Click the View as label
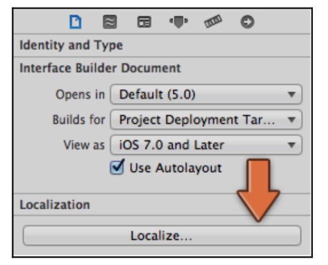The image size is (328, 265). pyautogui.click(x=84, y=145)
